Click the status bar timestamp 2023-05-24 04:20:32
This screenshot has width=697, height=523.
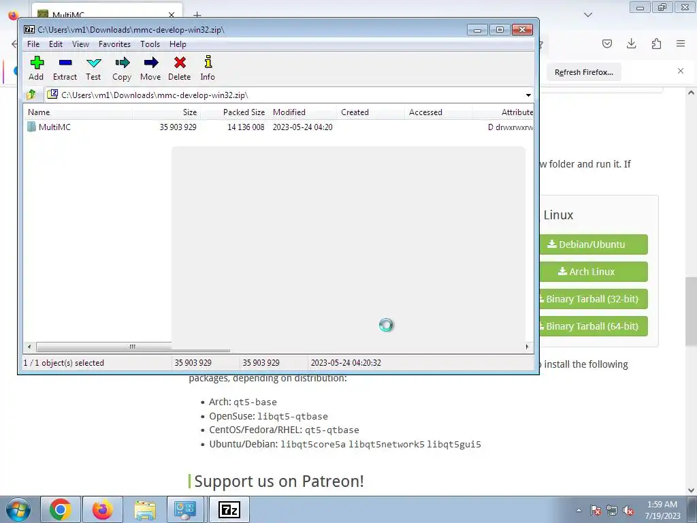coord(346,363)
